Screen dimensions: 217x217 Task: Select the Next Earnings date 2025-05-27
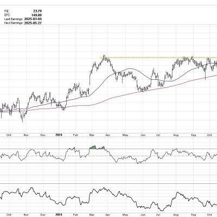click(x=33, y=23)
